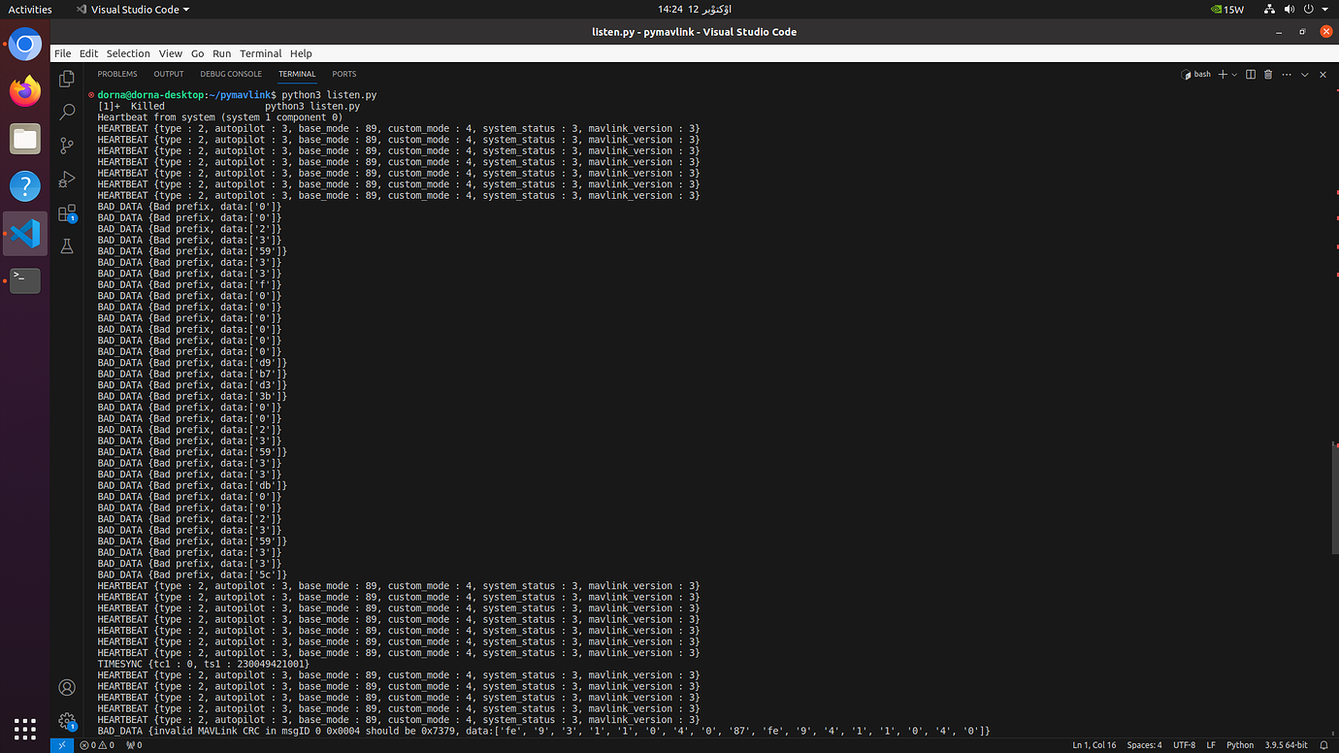Select the 3.9.5 64-bit interpreter
Image resolution: width=1339 pixels, height=753 pixels.
click(x=1286, y=745)
